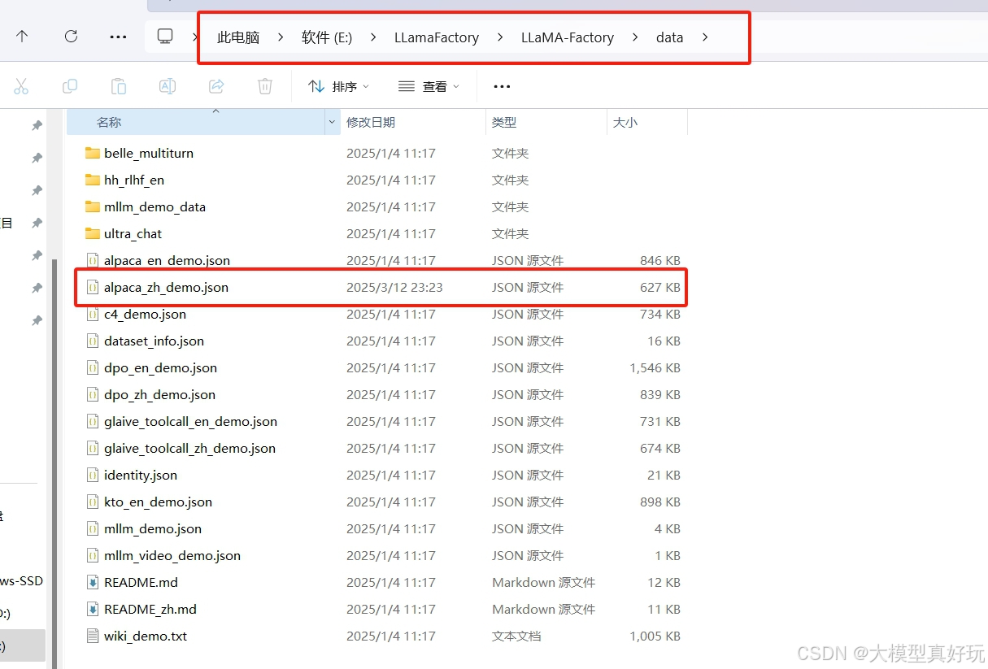Click the JSON file icon of mllm_video_demo.json
988x669 pixels.
(x=93, y=555)
